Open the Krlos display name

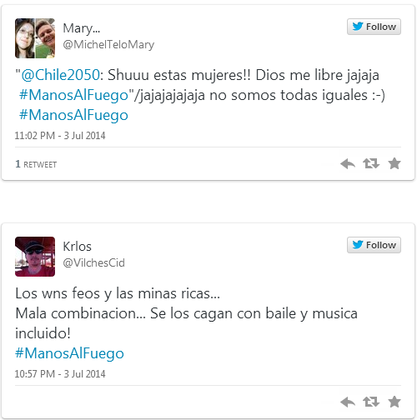coord(77,247)
